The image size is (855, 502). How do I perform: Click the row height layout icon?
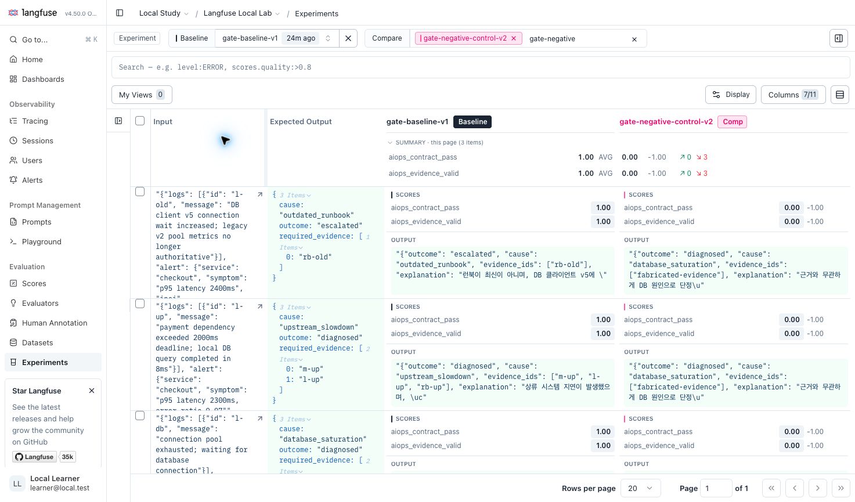[x=839, y=95]
